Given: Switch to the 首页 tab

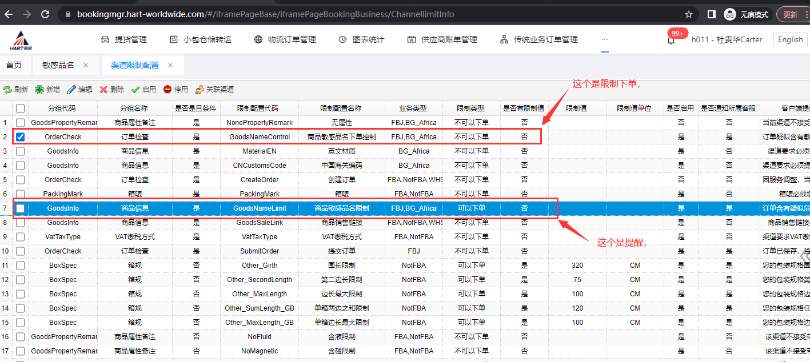Looking at the screenshot, I should (x=14, y=65).
